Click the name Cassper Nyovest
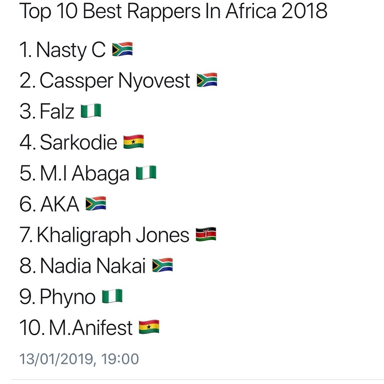The width and height of the screenshot is (384, 384). click(x=115, y=81)
